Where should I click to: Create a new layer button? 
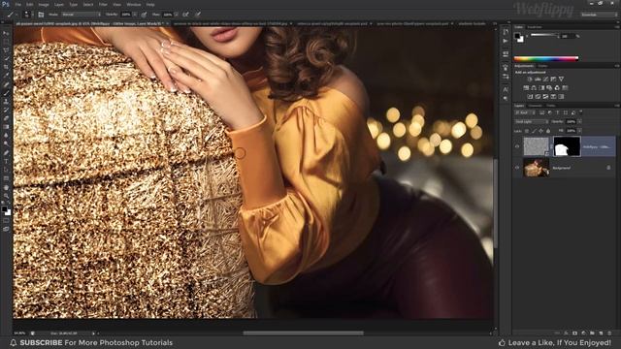tap(601, 333)
